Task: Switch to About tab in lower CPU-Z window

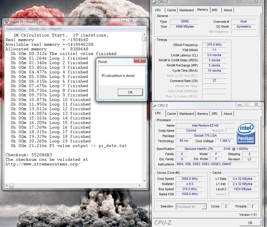Action: (228, 114)
